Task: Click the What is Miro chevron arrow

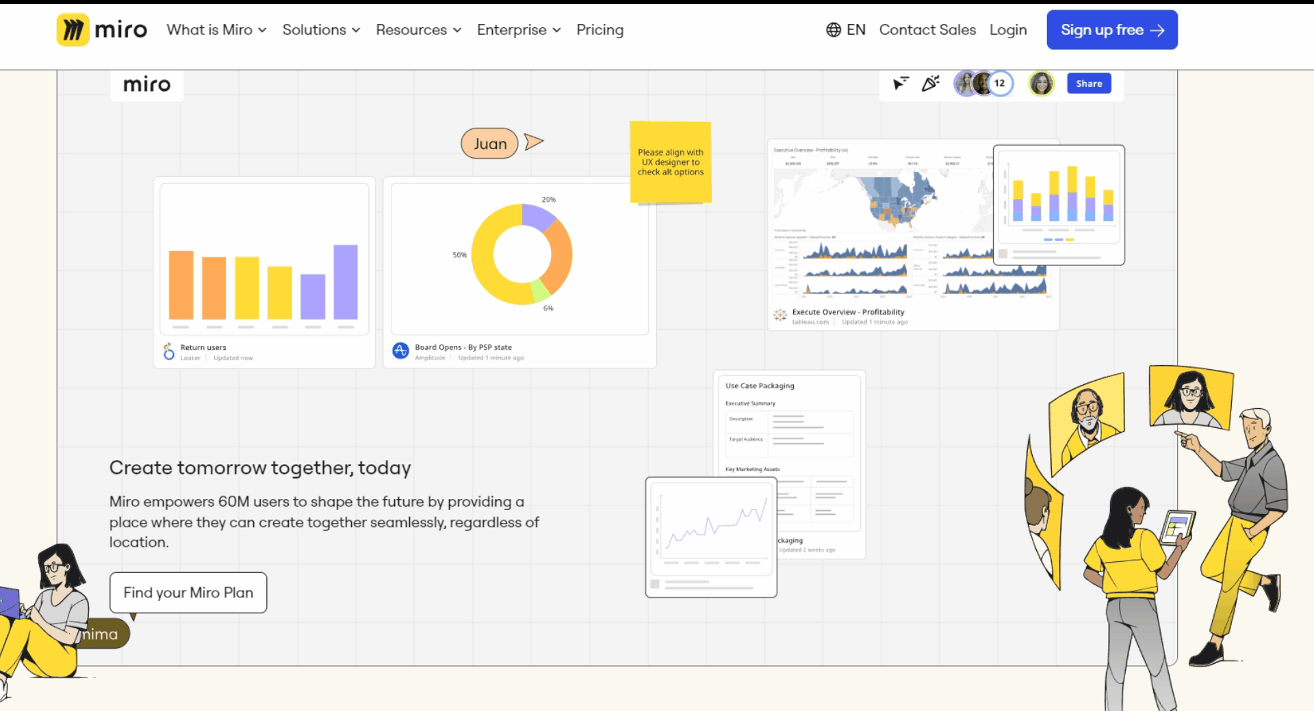Action: coord(262,30)
